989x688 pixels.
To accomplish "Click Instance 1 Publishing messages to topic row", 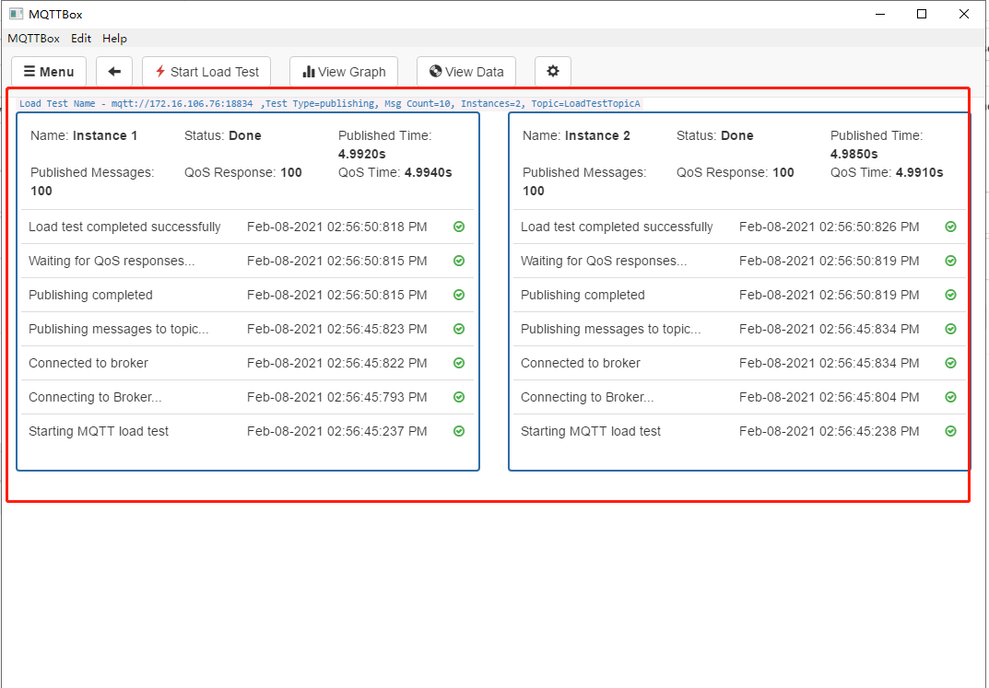I will (247, 329).
